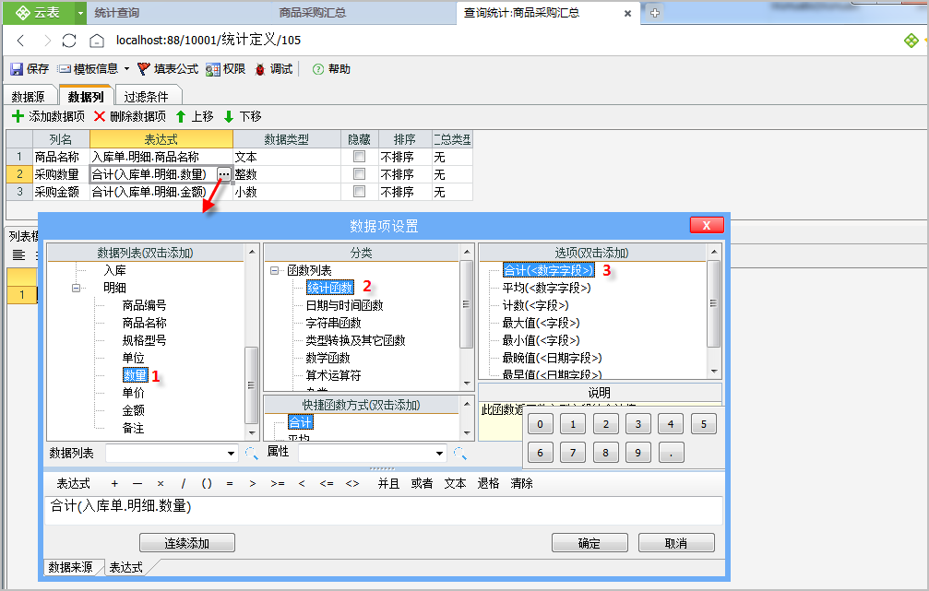
Task: Click the align icon under 列表
Action: click(19, 255)
